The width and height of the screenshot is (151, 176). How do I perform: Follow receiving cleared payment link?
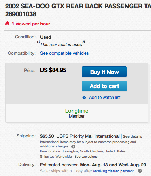click(x=113, y=171)
